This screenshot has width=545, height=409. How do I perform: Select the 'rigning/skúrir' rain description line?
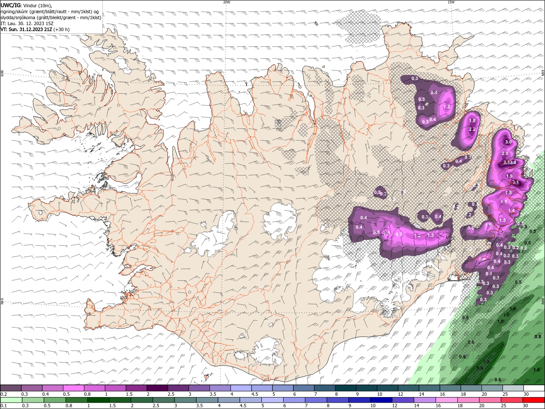[x=49, y=12]
